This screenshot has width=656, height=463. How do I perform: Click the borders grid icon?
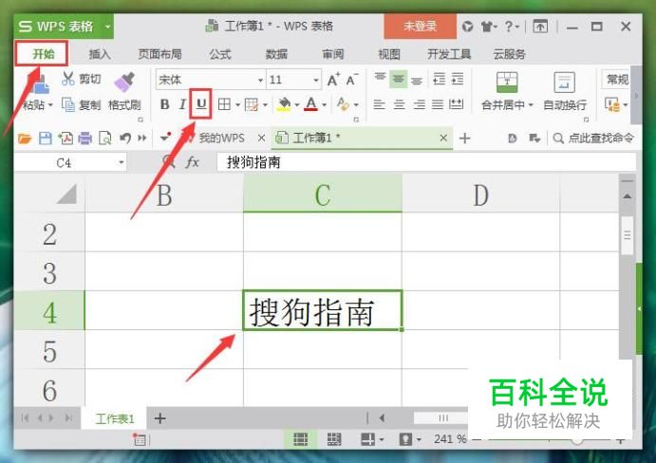pos(224,104)
